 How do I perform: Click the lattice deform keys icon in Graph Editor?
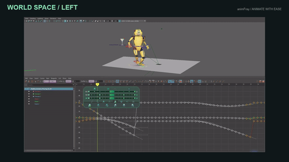pos(32,81)
